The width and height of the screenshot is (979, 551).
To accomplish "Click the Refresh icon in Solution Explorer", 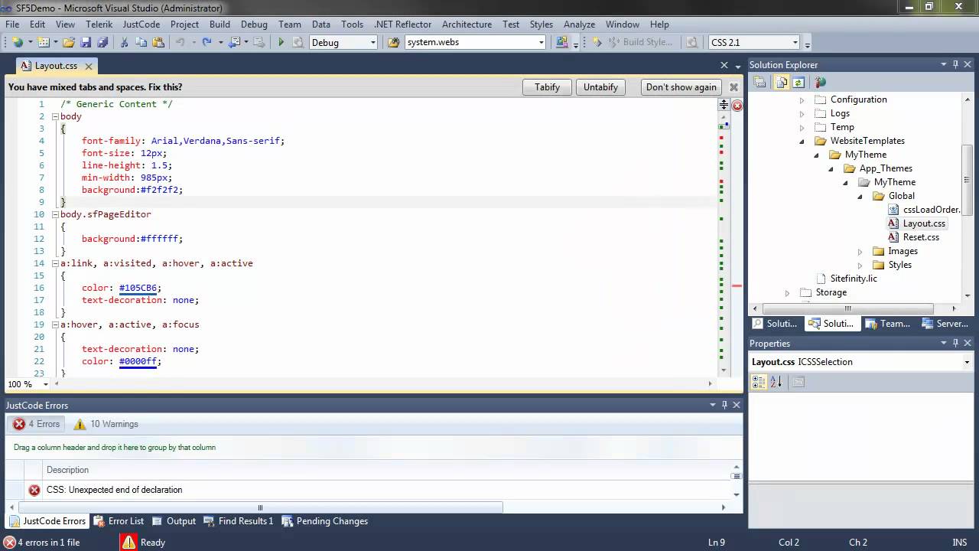I will [798, 82].
